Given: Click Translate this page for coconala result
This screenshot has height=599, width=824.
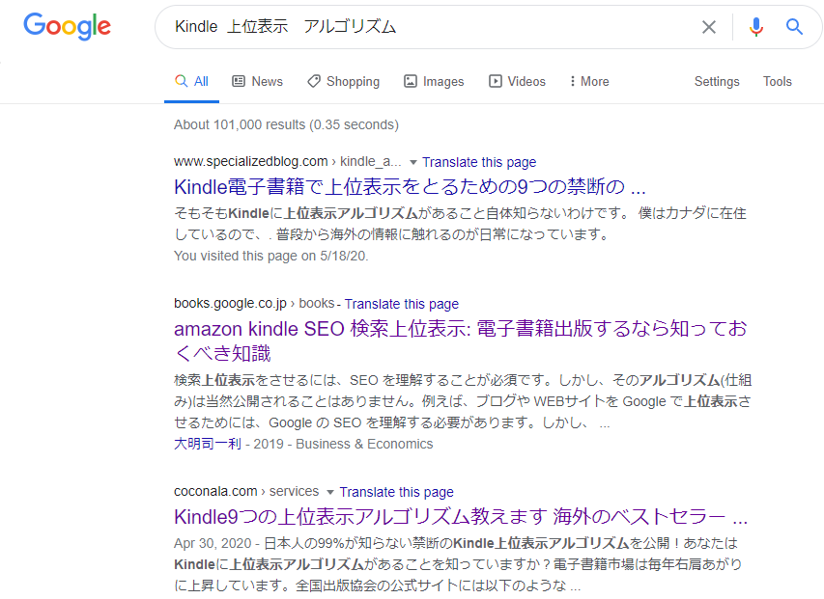Looking at the screenshot, I should click(396, 492).
